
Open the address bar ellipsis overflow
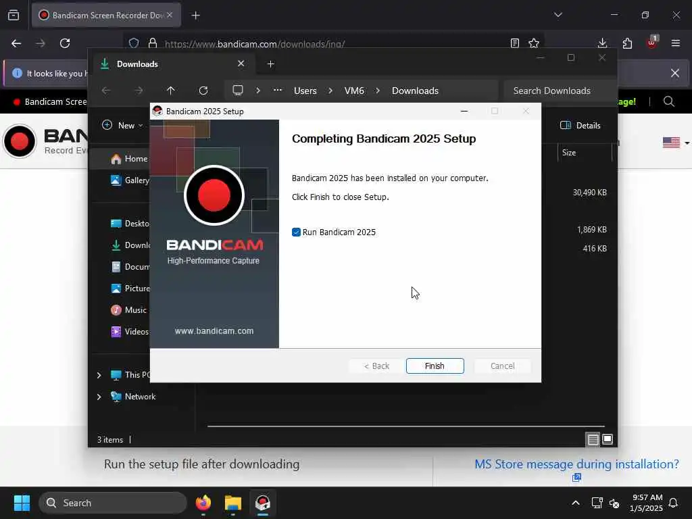pos(277,90)
